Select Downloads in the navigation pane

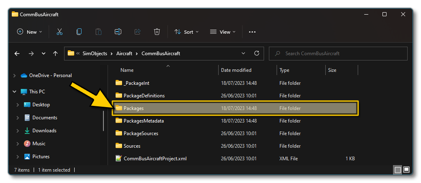(x=44, y=131)
